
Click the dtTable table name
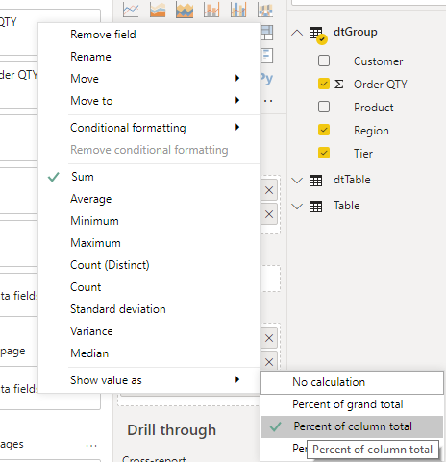352,180
